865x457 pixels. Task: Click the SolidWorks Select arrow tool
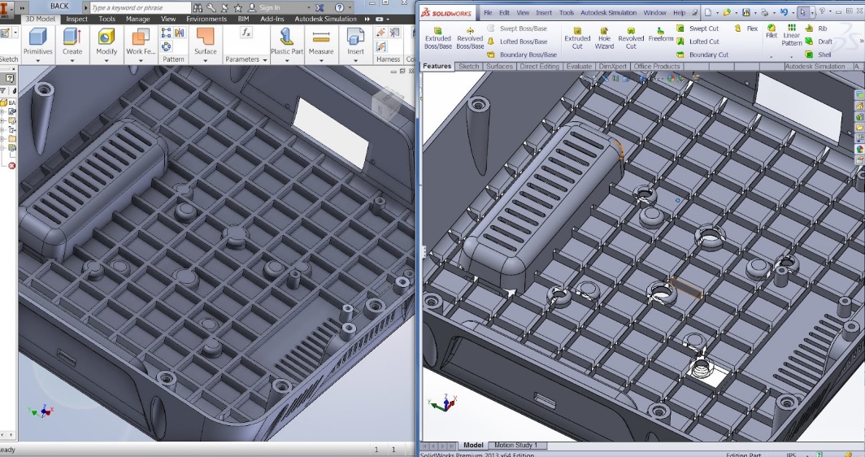[x=803, y=12]
